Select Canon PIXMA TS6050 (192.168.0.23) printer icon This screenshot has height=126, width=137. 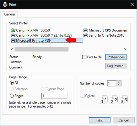13,35
